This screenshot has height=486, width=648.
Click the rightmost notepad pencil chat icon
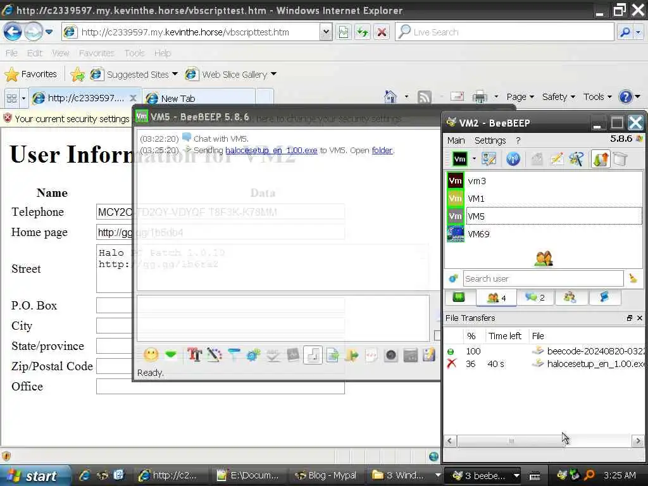(x=429, y=354)
